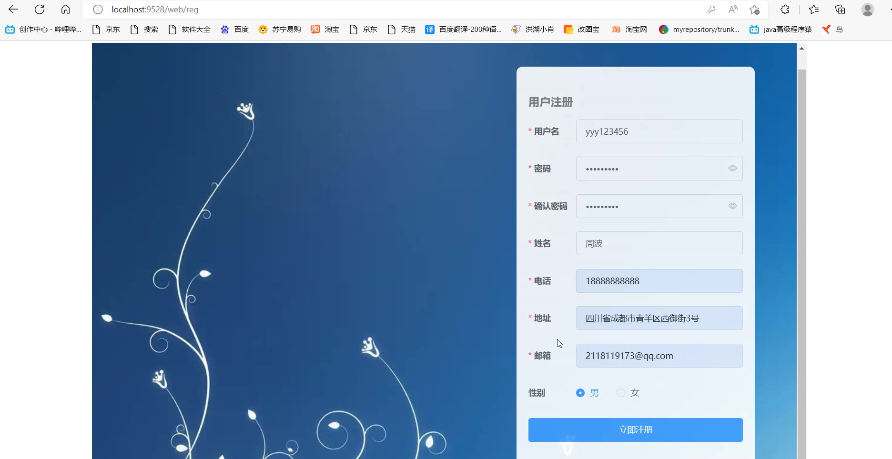The image size is (892, 459).
Task: Open the 淘宝网 bookmark
Action: point(629,30)
